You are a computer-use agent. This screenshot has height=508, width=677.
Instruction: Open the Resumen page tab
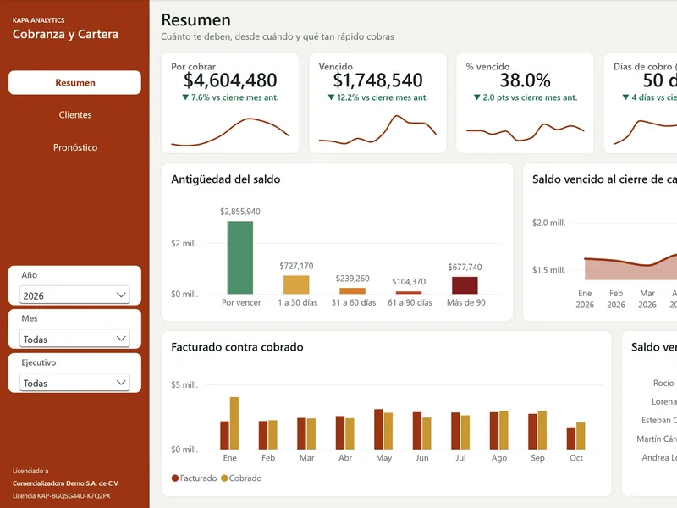pyautogui.click(x=74, y=82)
